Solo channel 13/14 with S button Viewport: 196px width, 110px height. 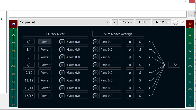140,88
